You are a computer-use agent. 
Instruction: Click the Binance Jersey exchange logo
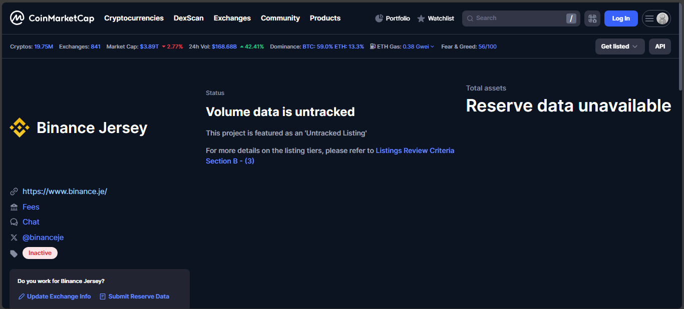pos(20,128)
